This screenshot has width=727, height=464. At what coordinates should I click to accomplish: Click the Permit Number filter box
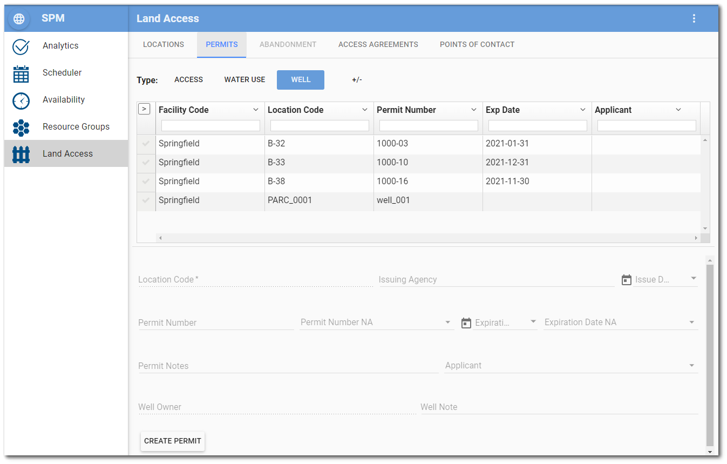coord(429,126)
